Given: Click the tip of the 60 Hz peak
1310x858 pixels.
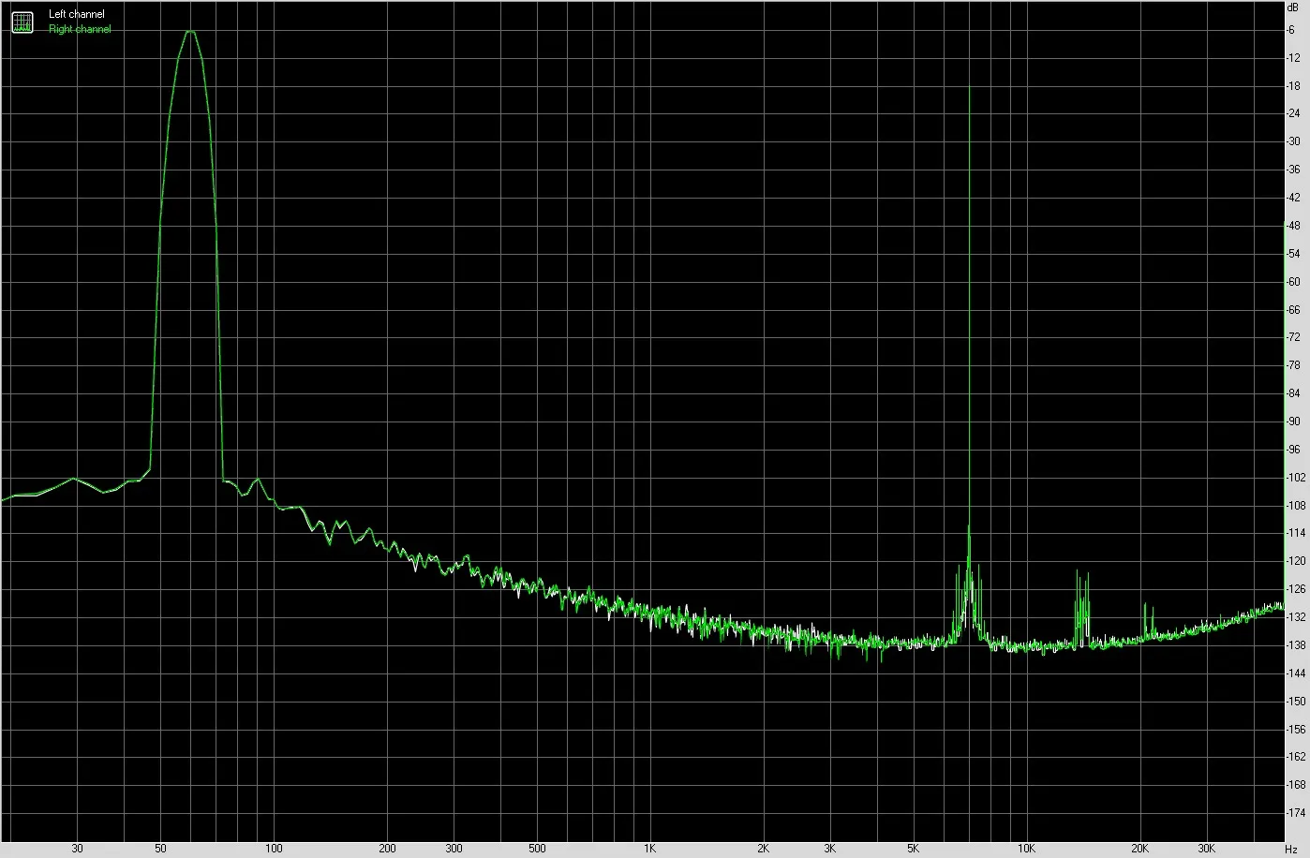Looking at the screenshot, I should 190,32.
